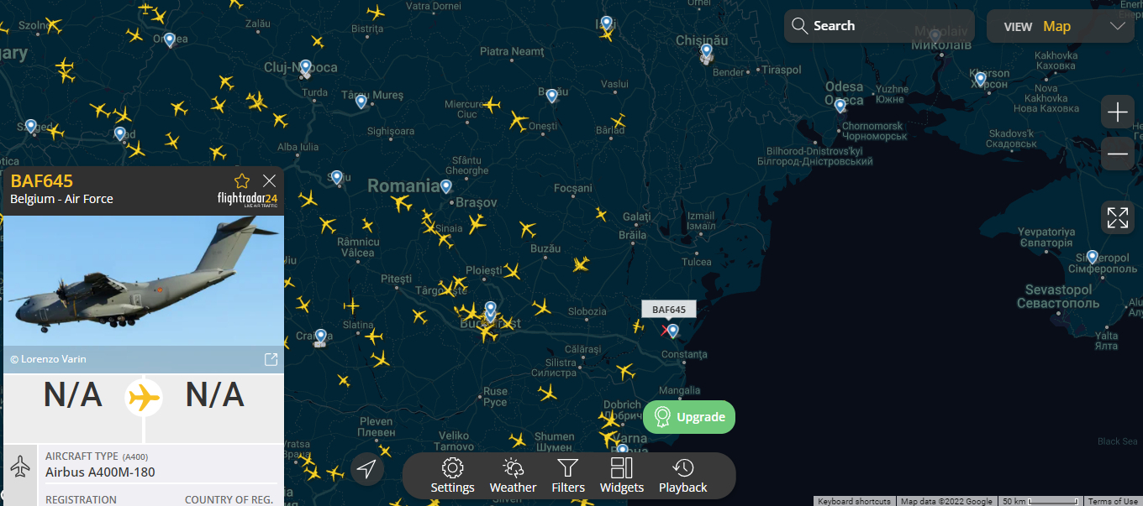Open the Weather overlay options
Screen dimensions: 1143x506
tap(513, 476)
